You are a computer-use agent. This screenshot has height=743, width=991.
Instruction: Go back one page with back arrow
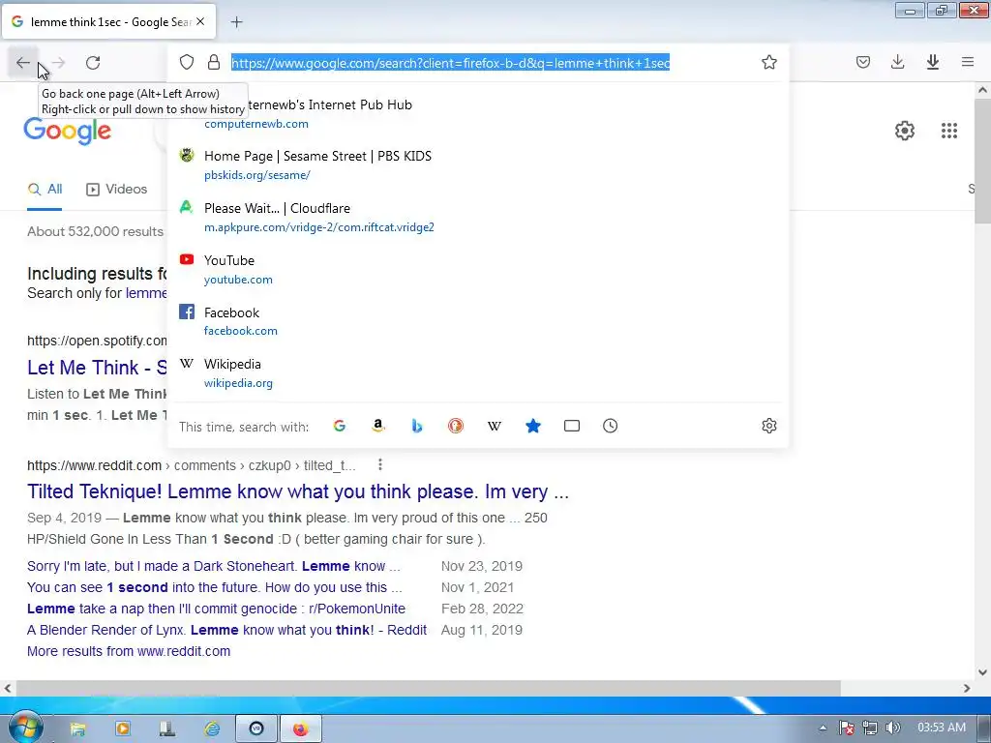[x=23, y=63]
